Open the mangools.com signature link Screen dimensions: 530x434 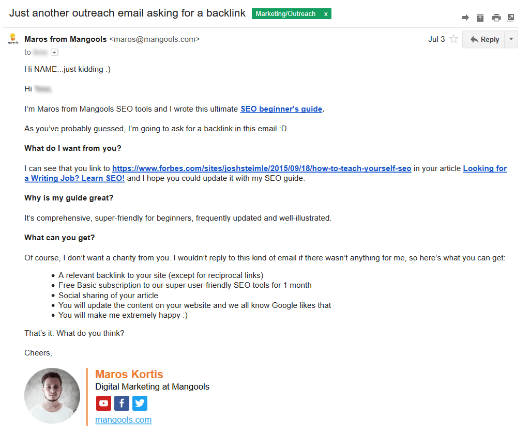click(124, 420)
